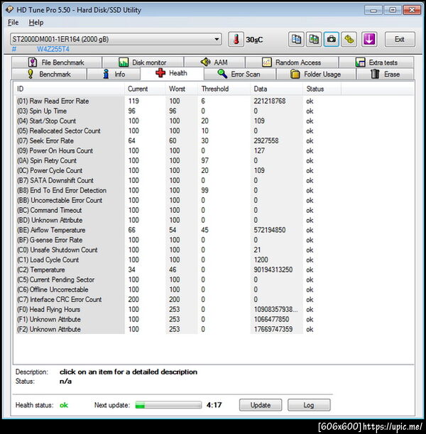Click the Data column header
Screen dimensions: 426x434
click(276, 89)
